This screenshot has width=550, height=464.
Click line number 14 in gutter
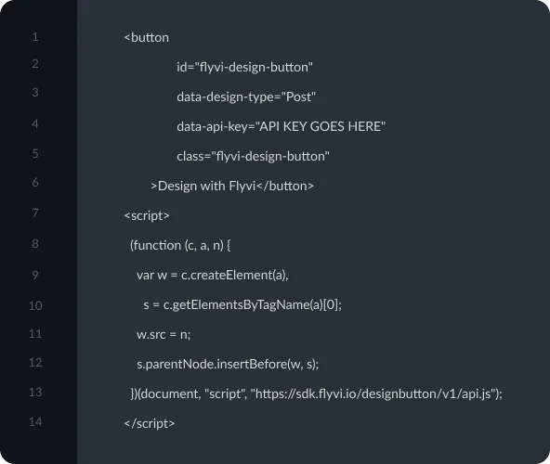35,421
